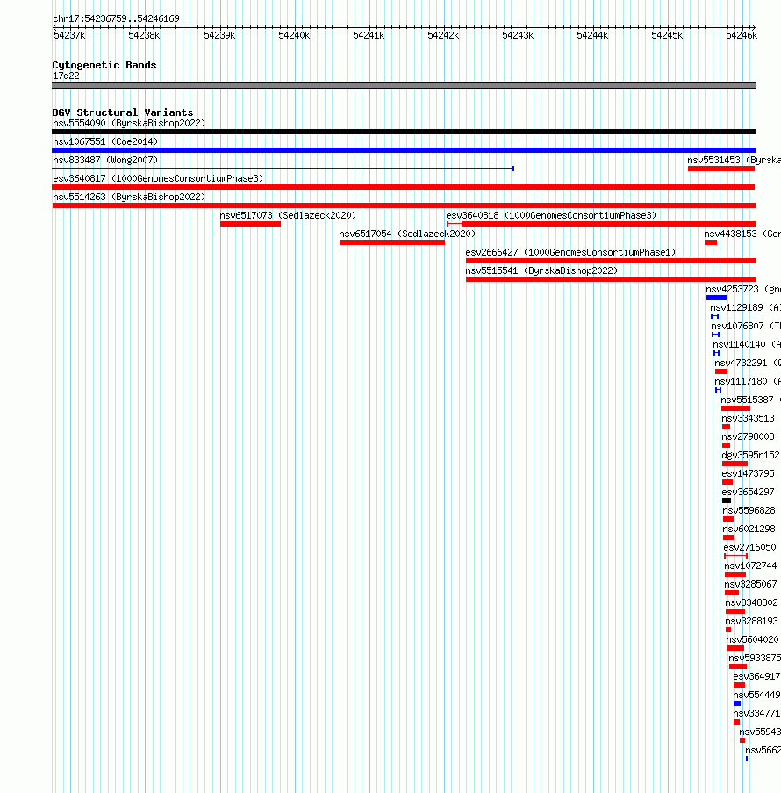Image resolution: width=781 pixels, height=793 pixels.
Task: Click the nsv3288193 variant label
Action: coord(751,622)
